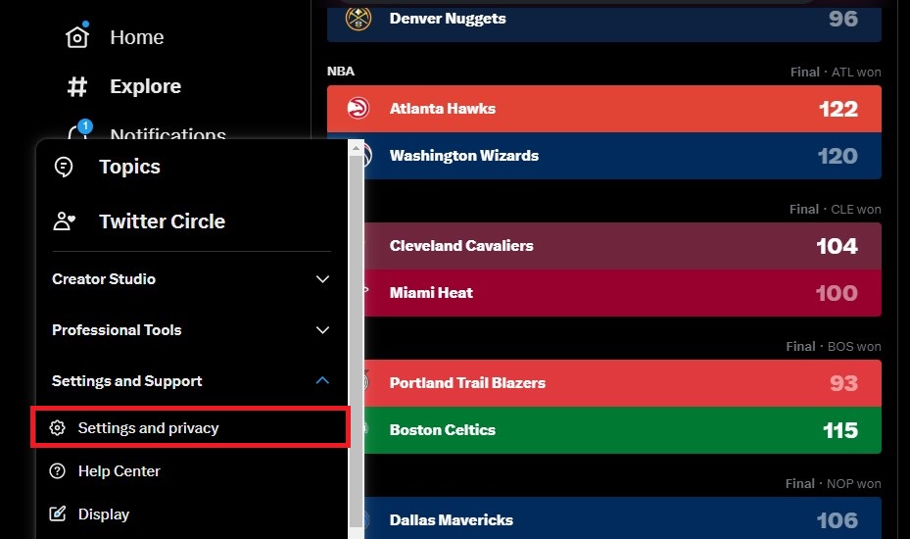
Task: Expand the Creator Studio section chevron
Action: [x=322, y=279]
